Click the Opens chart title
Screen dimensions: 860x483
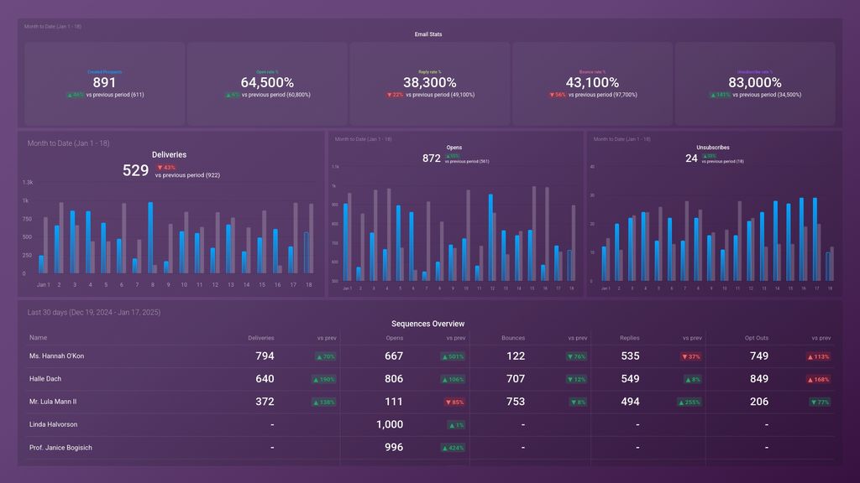tap(454, 148)
